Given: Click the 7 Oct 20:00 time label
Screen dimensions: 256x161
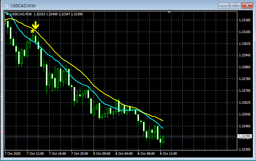Looking at the screenshot, I should click(x=80, y=154).
